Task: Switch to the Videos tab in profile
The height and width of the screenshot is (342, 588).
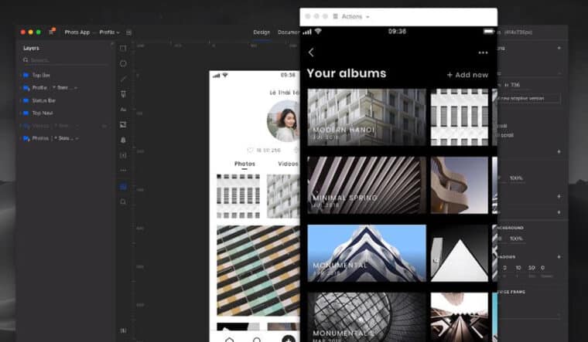Action: (x=287, y=164)
